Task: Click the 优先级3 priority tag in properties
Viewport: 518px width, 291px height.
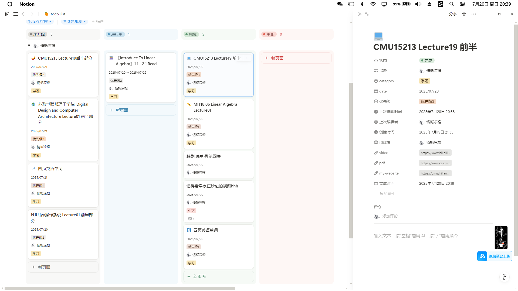Action: (427, 101)
